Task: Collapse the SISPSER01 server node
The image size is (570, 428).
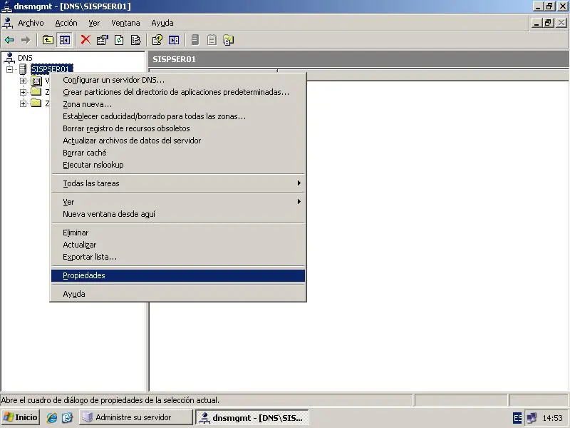Action: click(9, 69)
